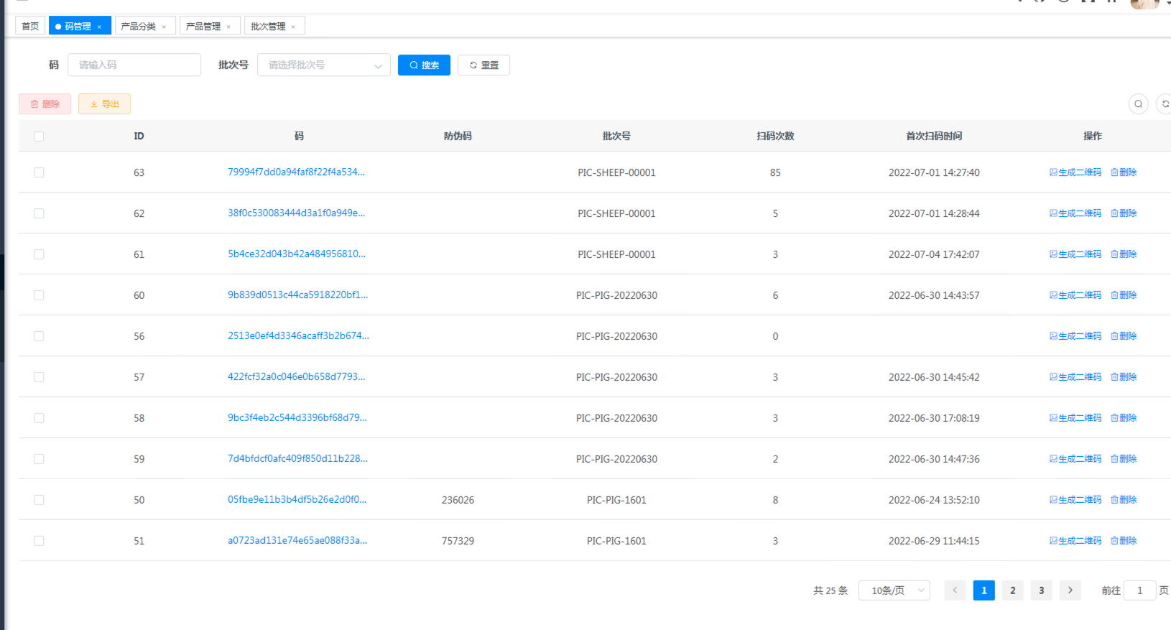Check the box for row ID 58
The image size is (1171, 630).
[39, 418]
